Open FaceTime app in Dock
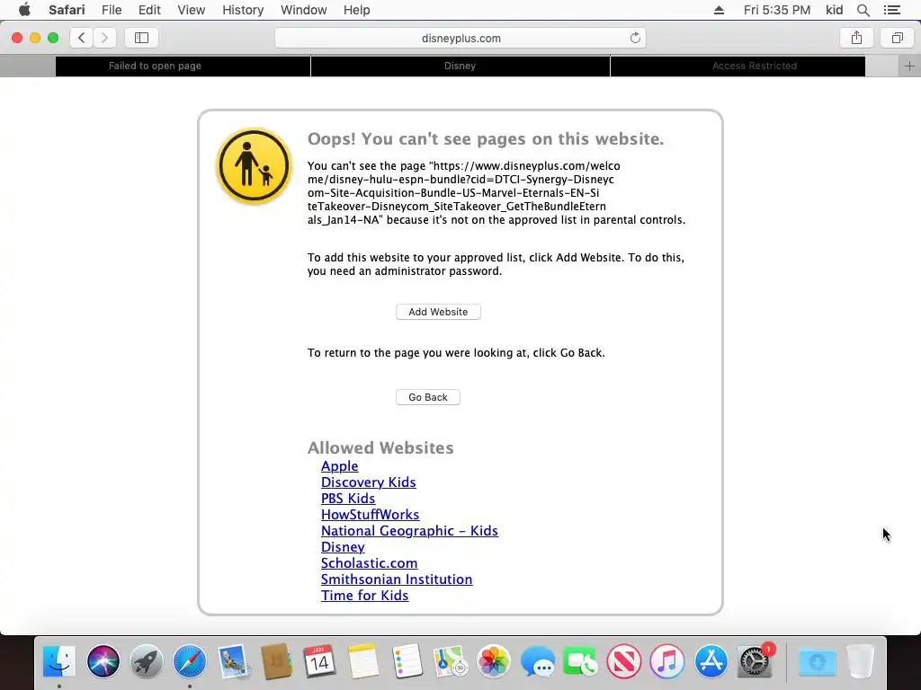The height and width of the screenshot is (690, 921). click(x=580, y=661)
